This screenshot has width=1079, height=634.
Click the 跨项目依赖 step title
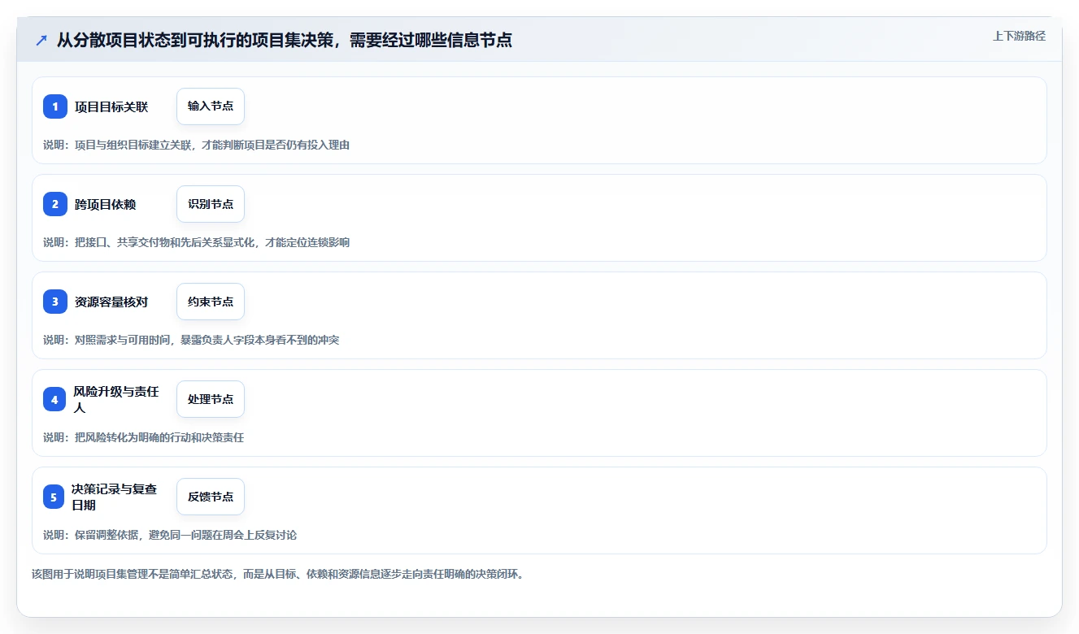[x=106, y=204]
